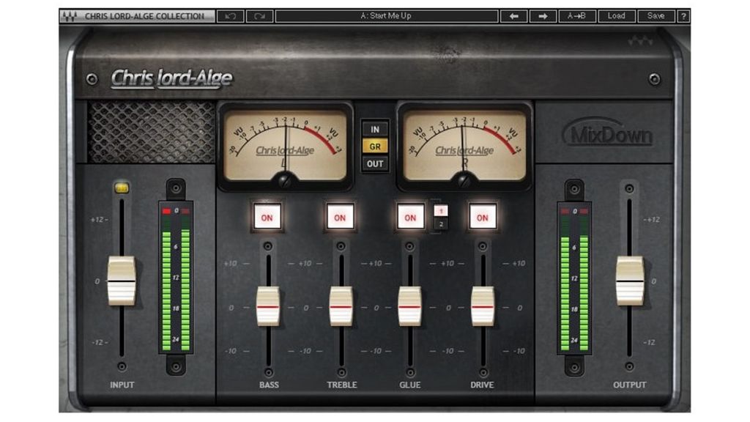Open plugin help via question mark icon
The image size is (750, 422).
(x=685, y=15)
